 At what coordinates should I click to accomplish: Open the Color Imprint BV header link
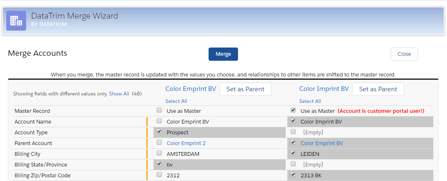point(324,89)
